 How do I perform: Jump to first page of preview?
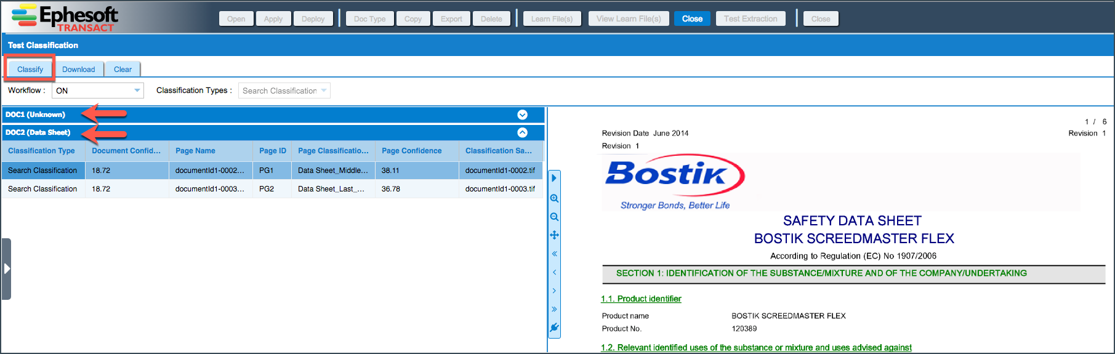click(554, 254)
